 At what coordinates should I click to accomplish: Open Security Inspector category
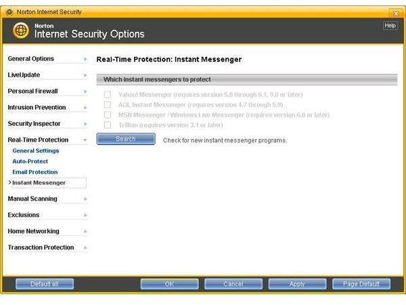pyautogui.click(x=34, y=124)
